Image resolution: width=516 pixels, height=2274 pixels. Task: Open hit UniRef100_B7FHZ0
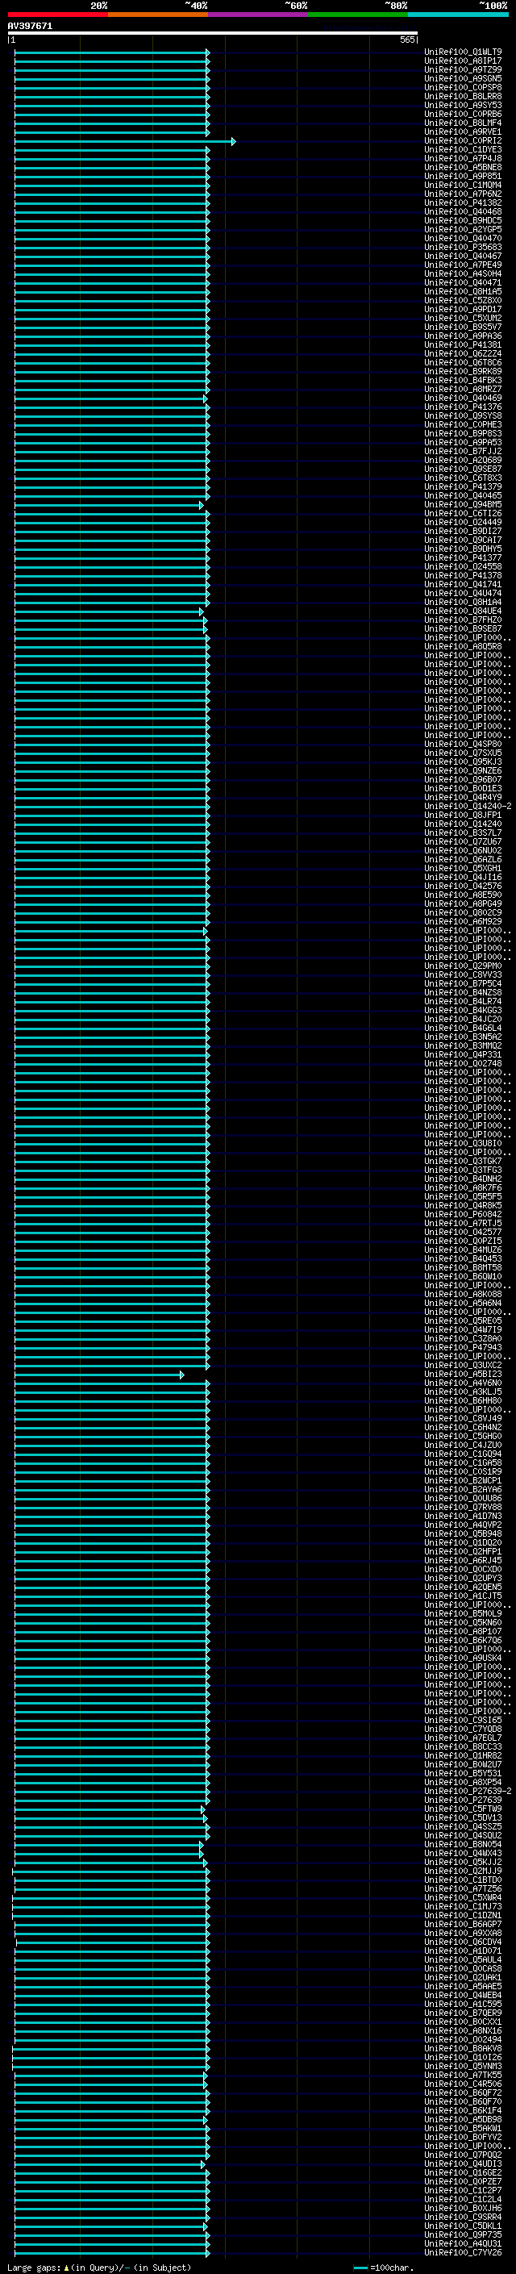[x=463, y=620]
